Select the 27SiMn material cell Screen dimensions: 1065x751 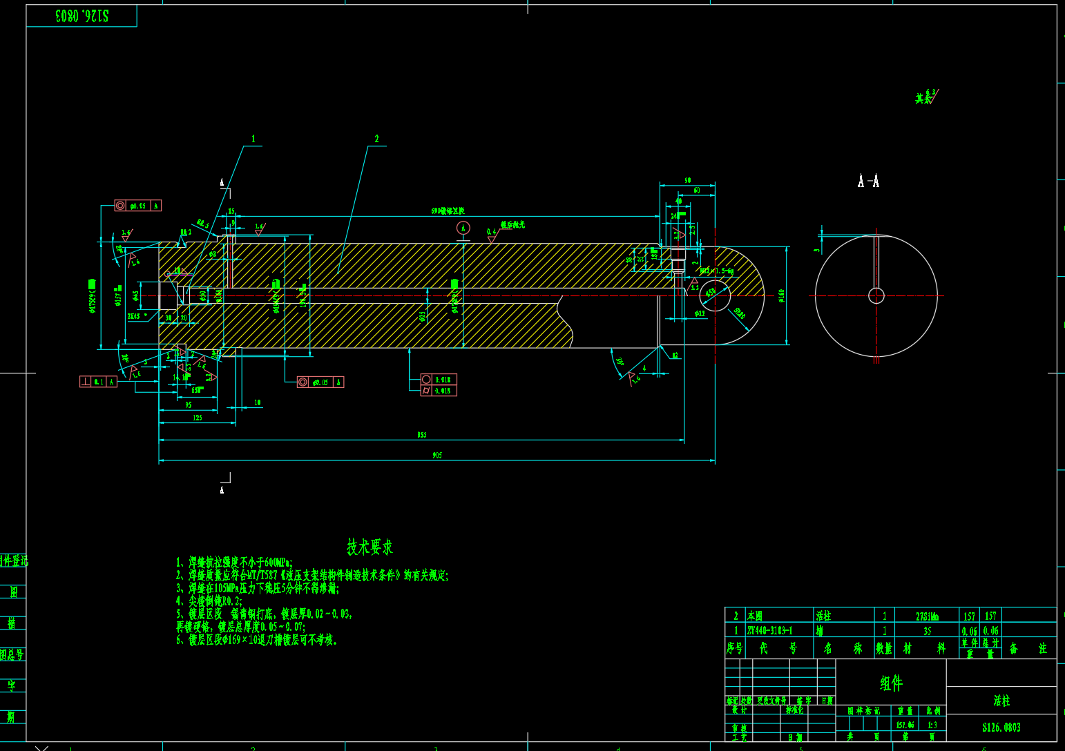point(927,616)
